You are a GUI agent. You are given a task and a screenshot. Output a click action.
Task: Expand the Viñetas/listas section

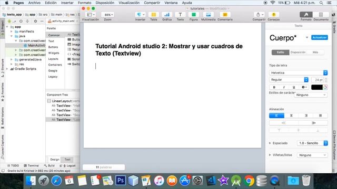pos(270,155)
